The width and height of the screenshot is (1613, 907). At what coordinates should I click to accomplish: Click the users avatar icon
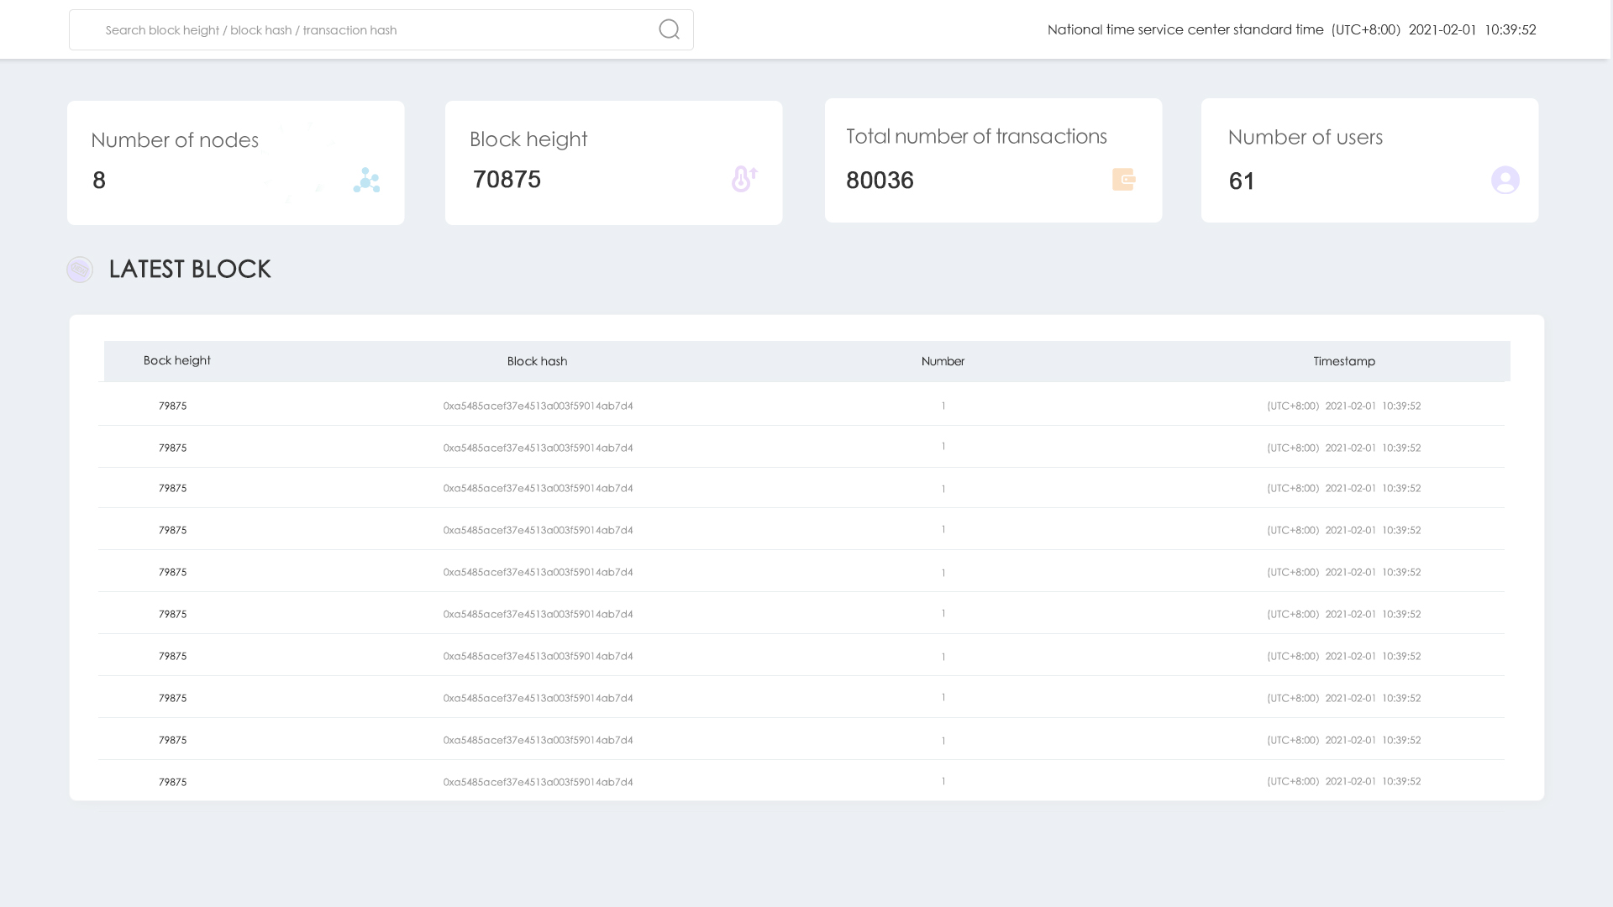coord(1505,180)
